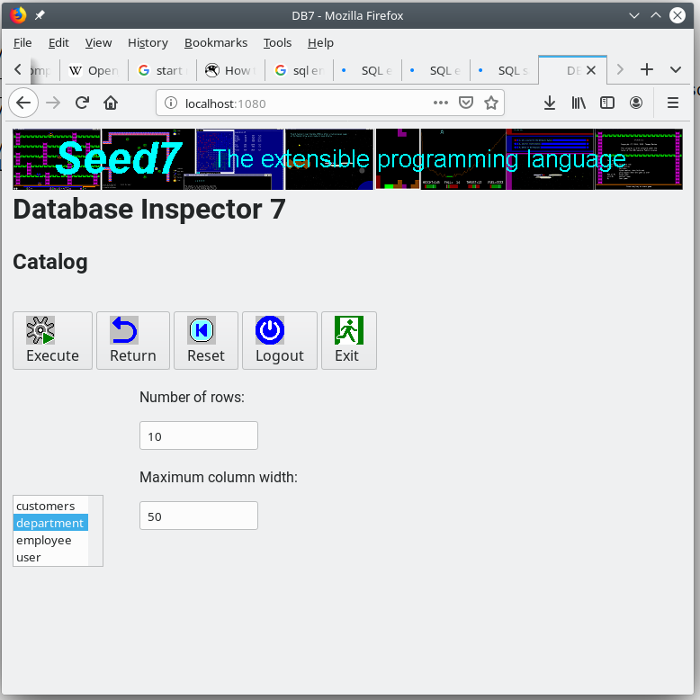Viewport: 700px width, 700px height.
Task: Click the Reset button
Action: coord(205,340)
